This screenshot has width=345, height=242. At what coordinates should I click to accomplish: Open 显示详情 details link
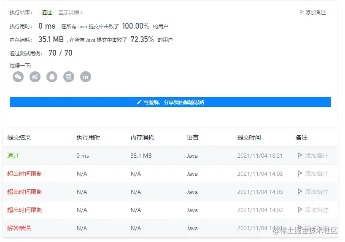tap(70, 13)
